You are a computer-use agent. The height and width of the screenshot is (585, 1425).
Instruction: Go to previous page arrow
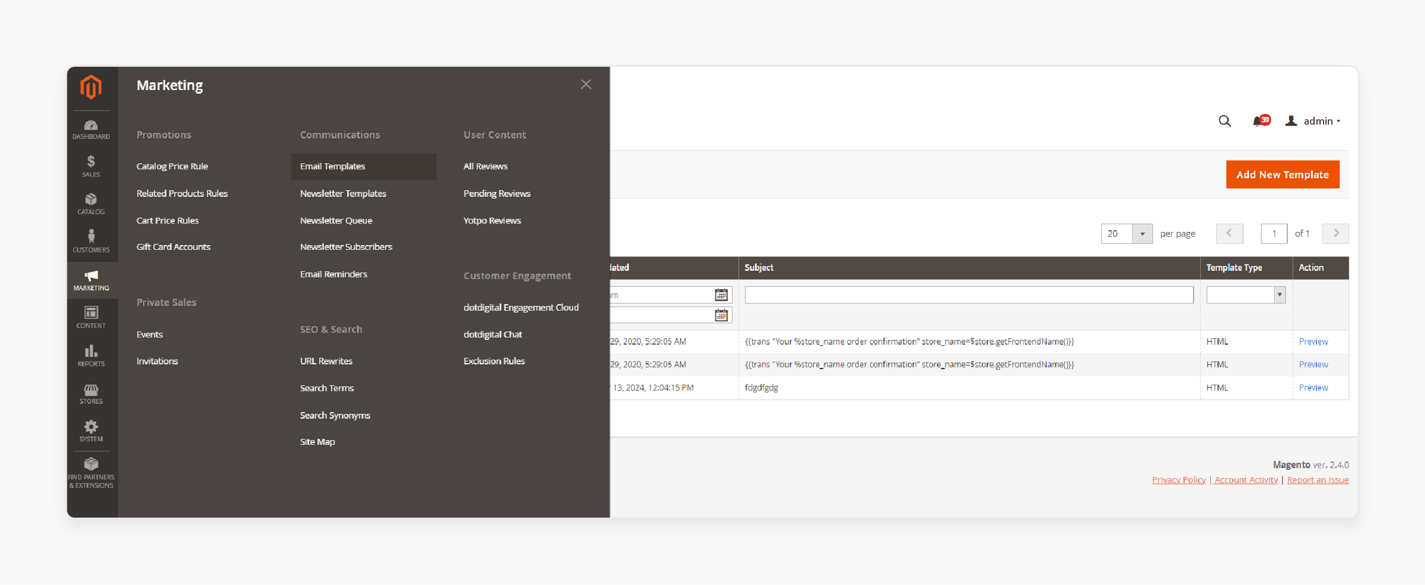1229,234
